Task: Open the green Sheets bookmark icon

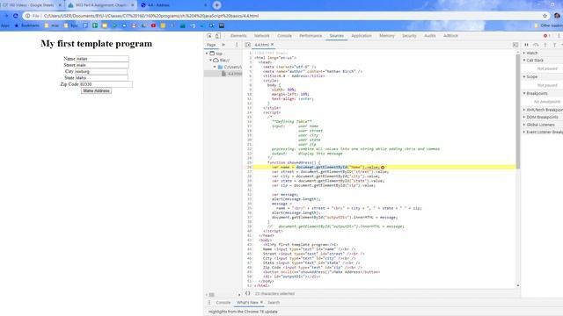Action: (x=95, y=25)
